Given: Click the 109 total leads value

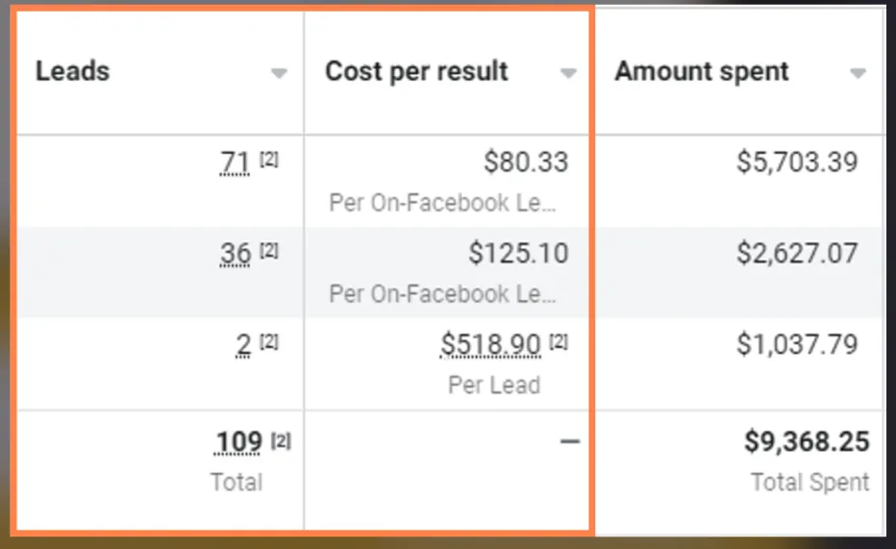Looking at the screenshot, I should click(238, 443).
